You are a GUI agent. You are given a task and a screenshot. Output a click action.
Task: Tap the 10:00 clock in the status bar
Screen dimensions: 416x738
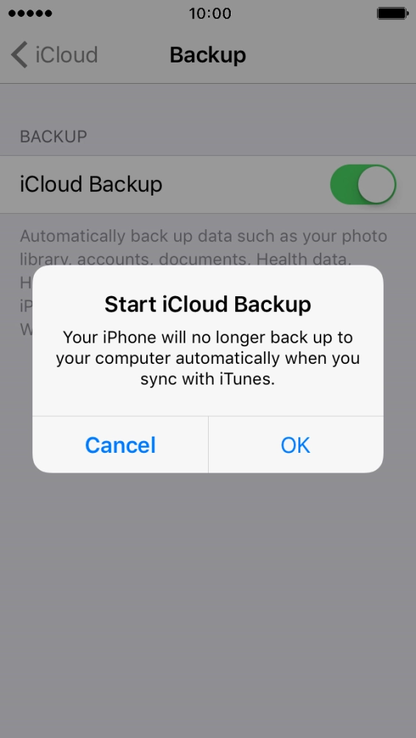pyautogui.click(x=210, y=13)
